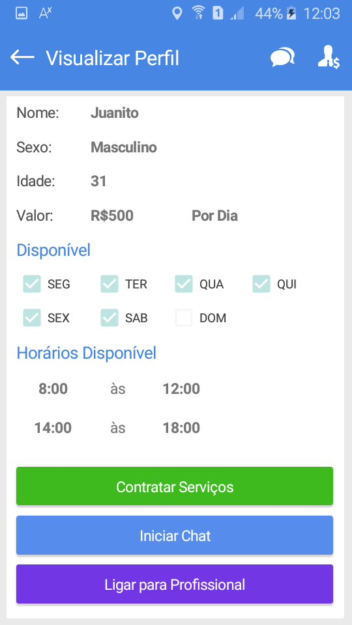This screenshot has width=352, height=625.
Task: Start conversation with Iniciar Chat button
Action: (175, 535)
